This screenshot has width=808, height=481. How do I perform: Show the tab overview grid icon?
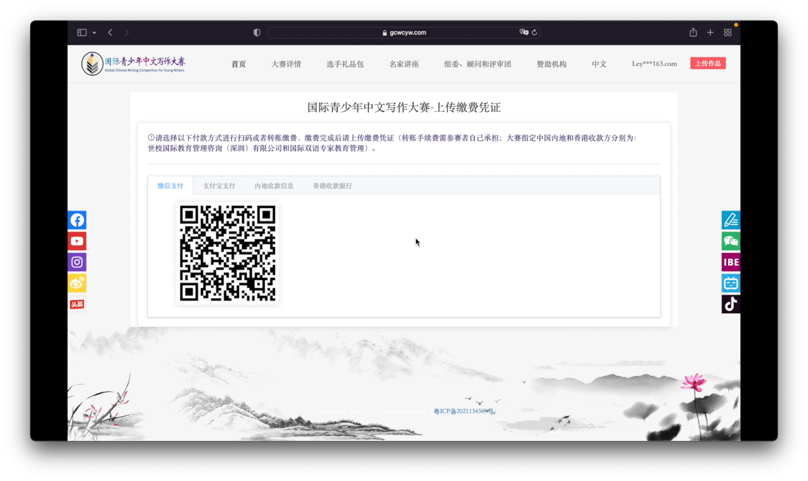point(728,33)
